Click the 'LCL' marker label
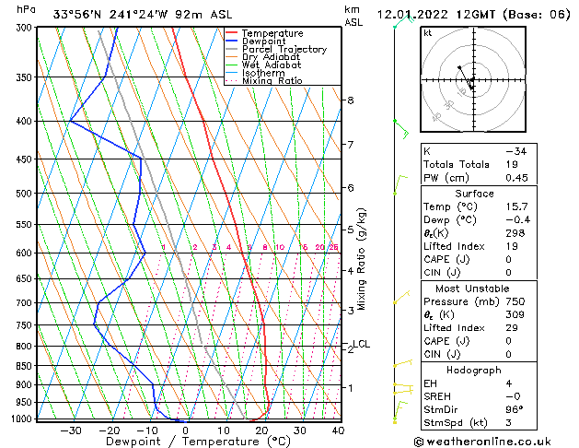The height and width of the screenshot is (448, 579). [x=362, y=344]
